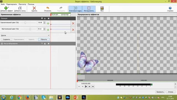
Task: Click the red Delete (Удалить) toolbar icon
Action: click(34, 9)
